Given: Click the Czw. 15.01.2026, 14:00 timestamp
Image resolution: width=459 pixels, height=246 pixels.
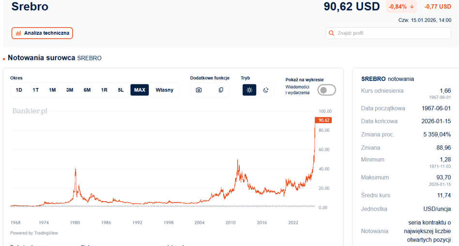Looking at the screenshot, I should click(x=425, y=20).
